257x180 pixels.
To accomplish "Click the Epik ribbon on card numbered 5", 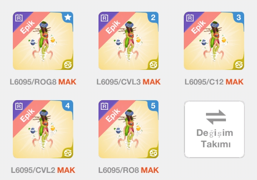I will coord(113,115).
